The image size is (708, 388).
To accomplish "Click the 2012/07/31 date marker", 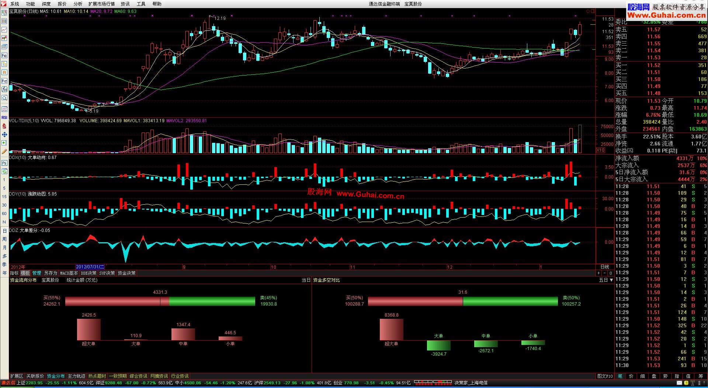I will [x=90, y=267].
